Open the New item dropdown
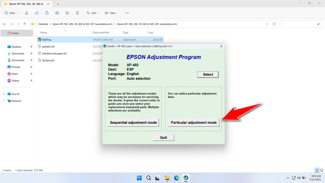 [x=11, y=13]
